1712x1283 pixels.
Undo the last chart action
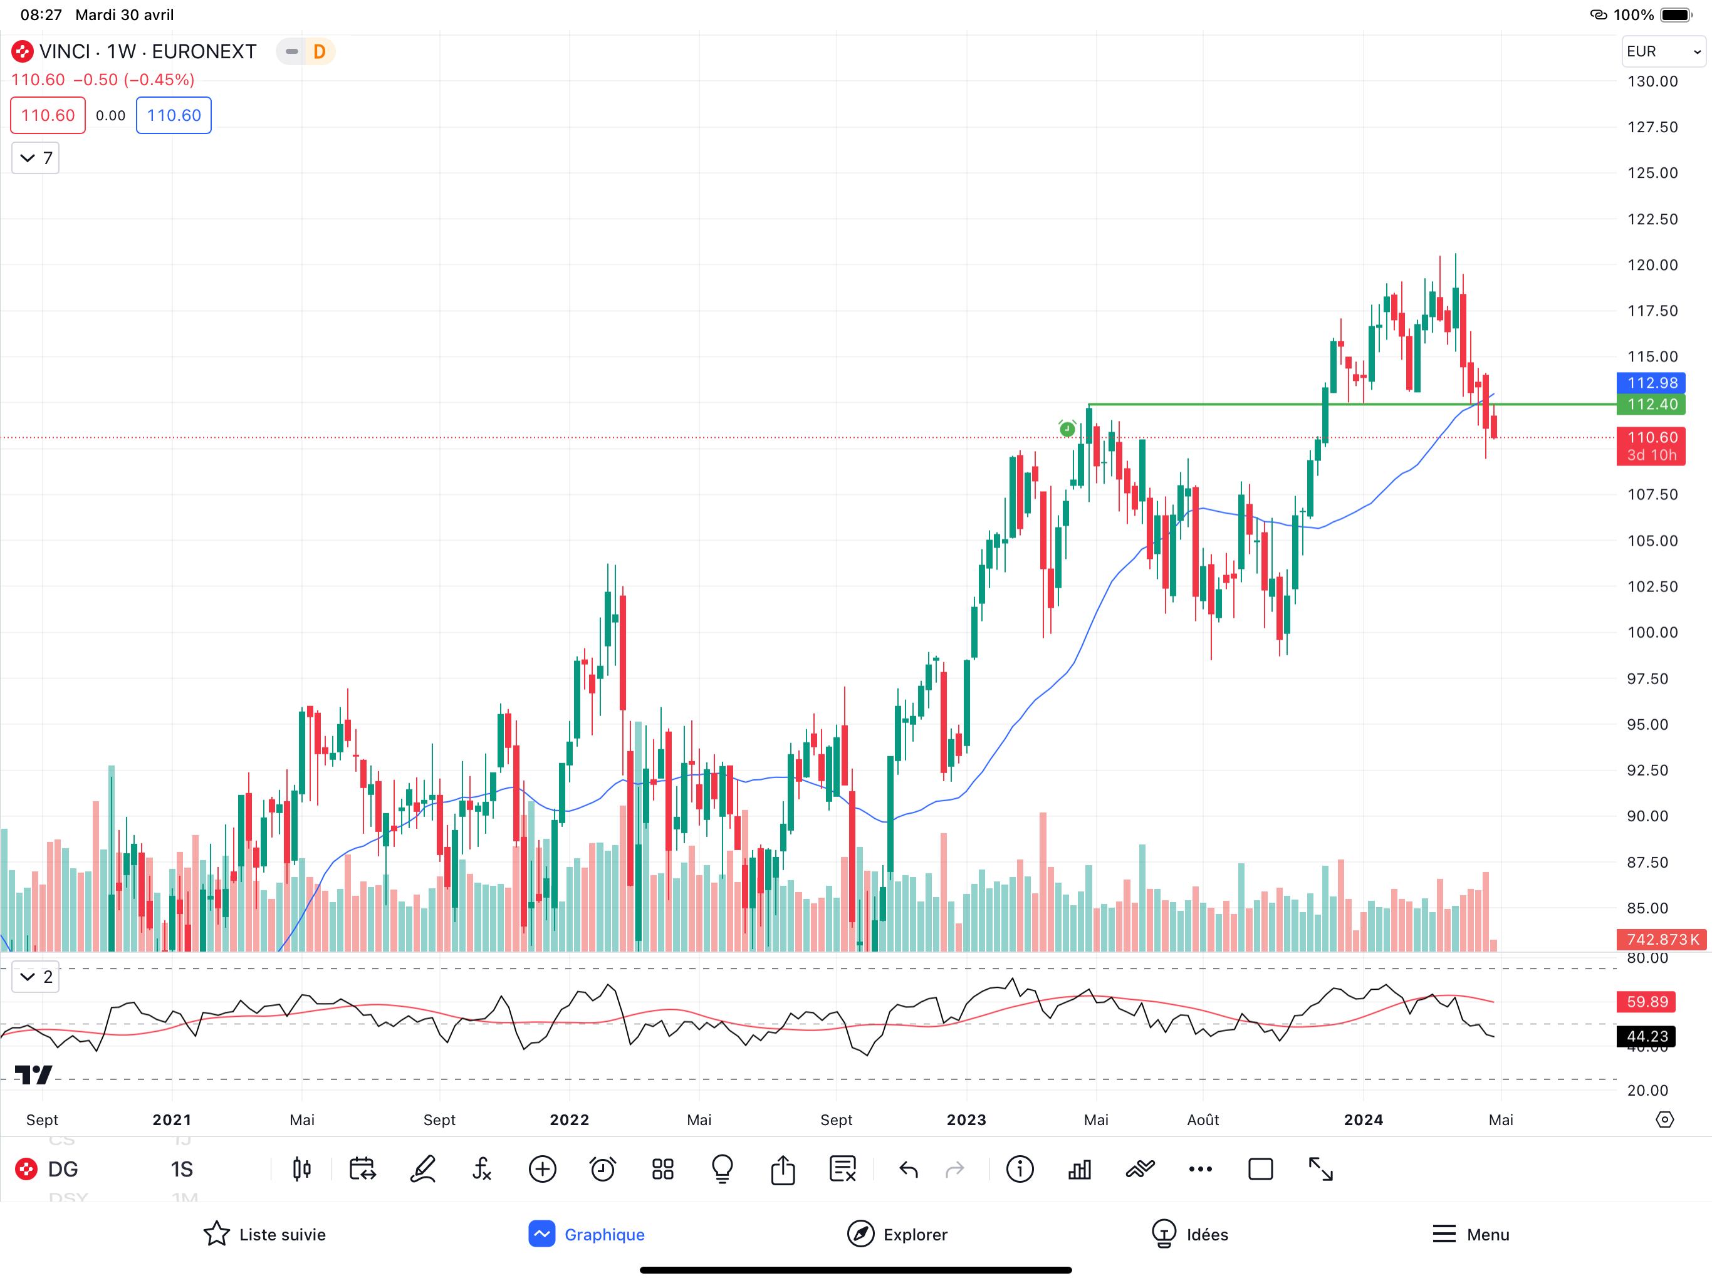click(909, 1169)
